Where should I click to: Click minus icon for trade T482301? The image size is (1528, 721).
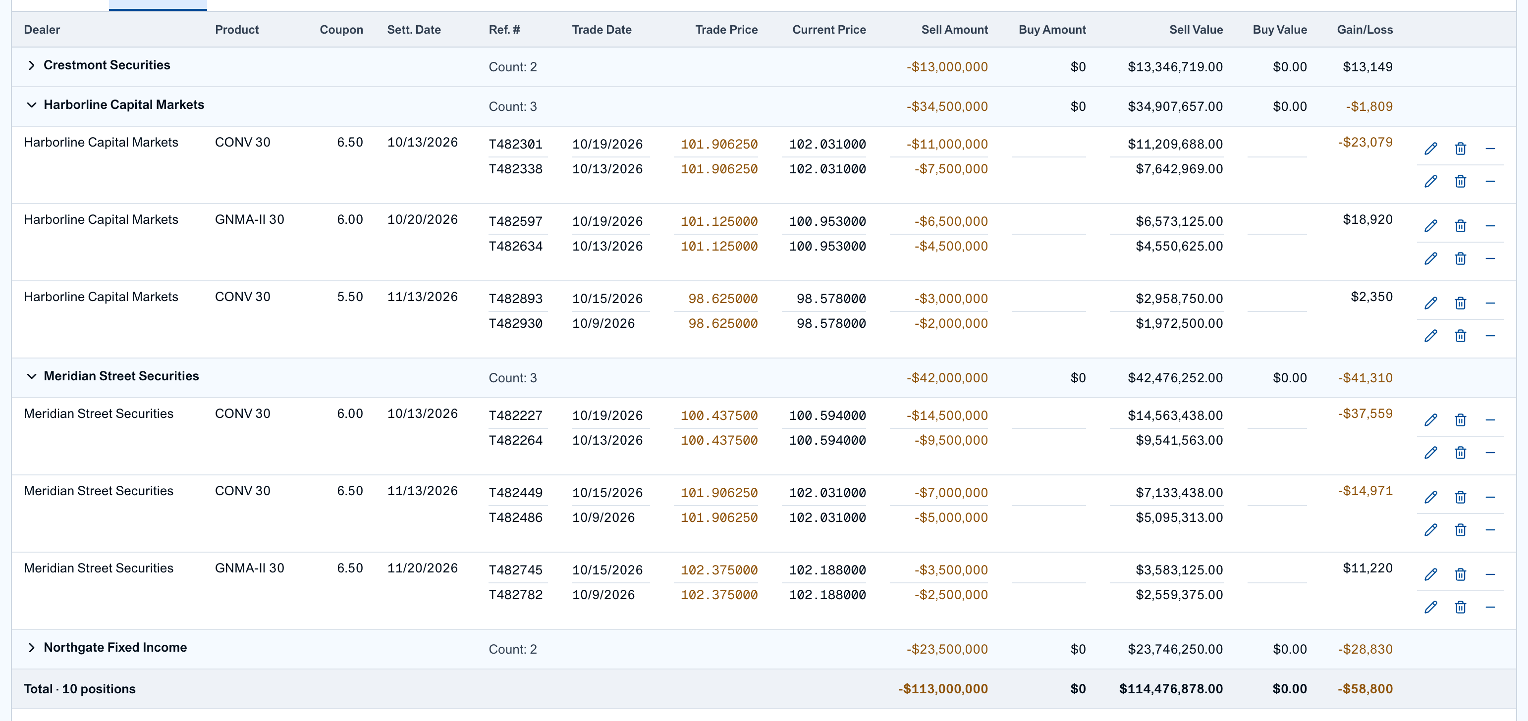(1490, 148)
